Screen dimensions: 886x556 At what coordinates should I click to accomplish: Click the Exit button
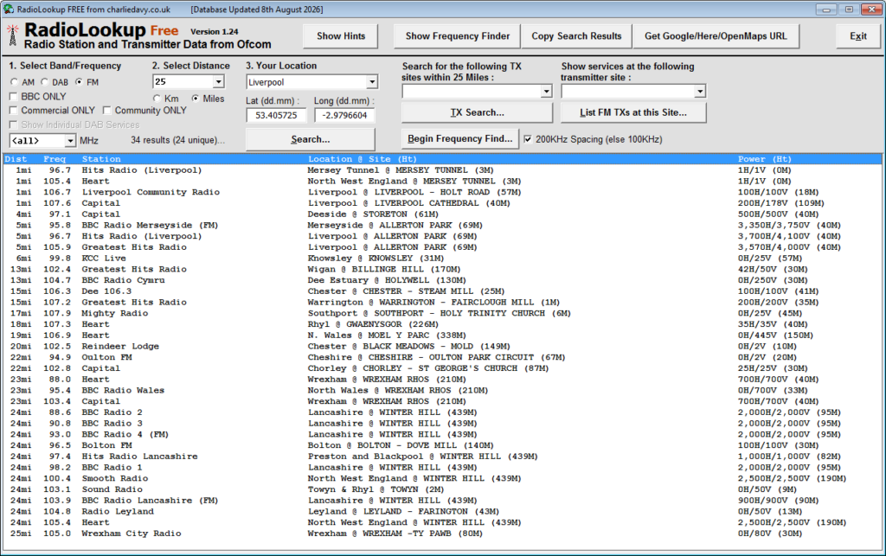[857, 36]
